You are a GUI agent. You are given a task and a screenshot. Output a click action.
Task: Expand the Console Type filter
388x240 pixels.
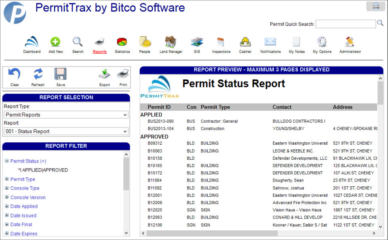coord(7,188)
